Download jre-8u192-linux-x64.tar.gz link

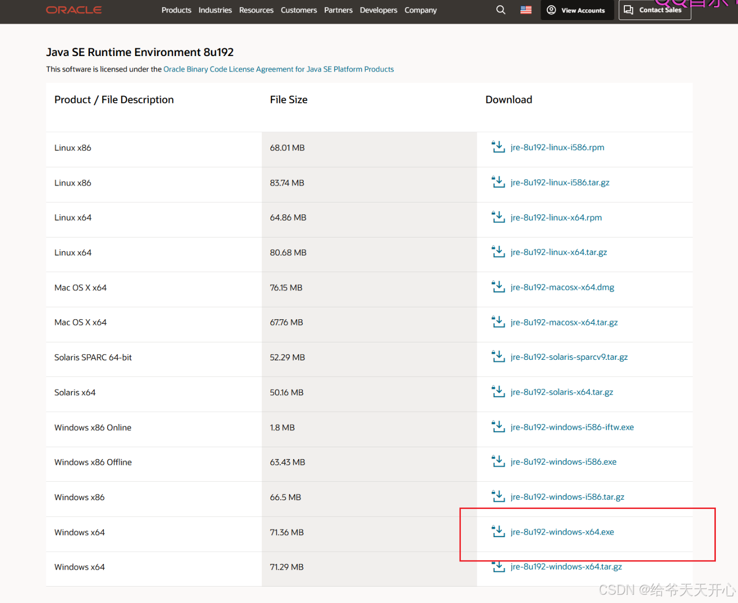(x=559, y=252)
